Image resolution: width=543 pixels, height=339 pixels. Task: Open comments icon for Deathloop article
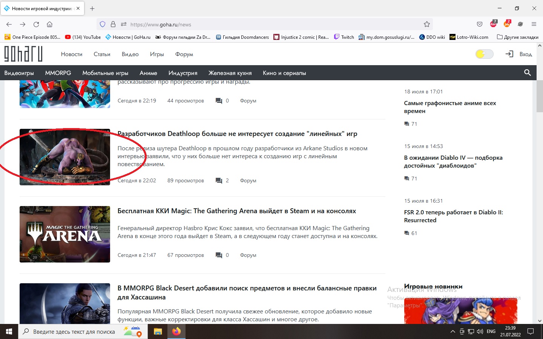click(x=219, y=181)
